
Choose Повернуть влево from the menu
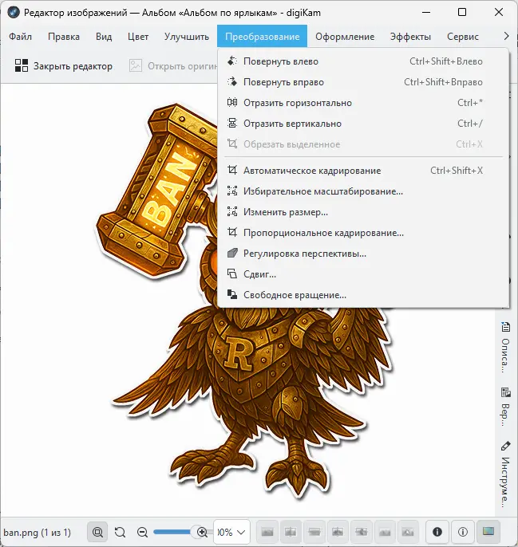[363, 61]
